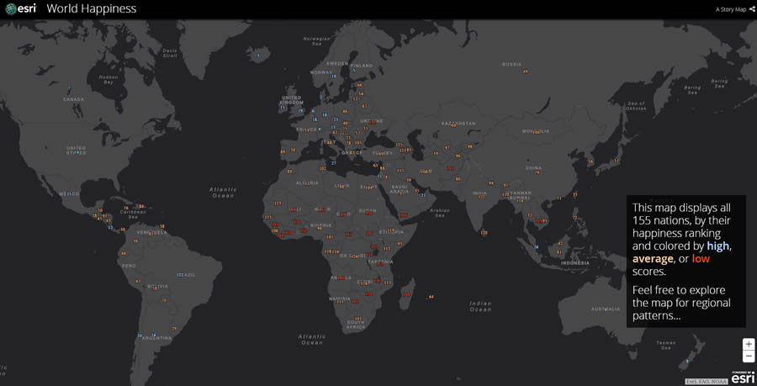The width and height of the screenshot is (757, 386).
Task: Click the Hudson Bay label
Action: tap(109, 80)
